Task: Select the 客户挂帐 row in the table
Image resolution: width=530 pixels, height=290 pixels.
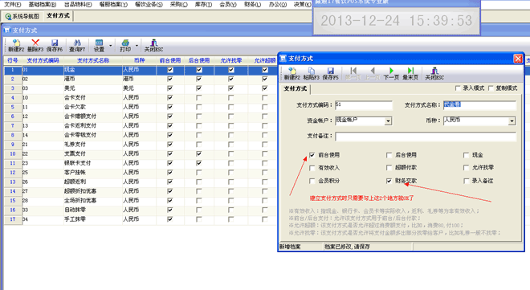Action: tap(141, 173)
